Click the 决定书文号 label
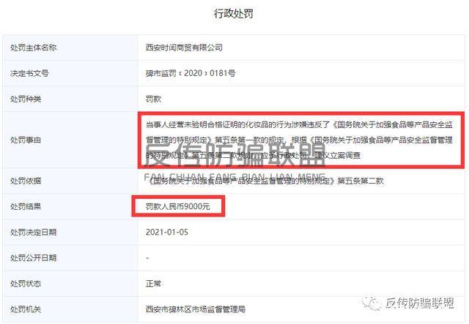Screen dimensions: 469x324 [29, 73]
